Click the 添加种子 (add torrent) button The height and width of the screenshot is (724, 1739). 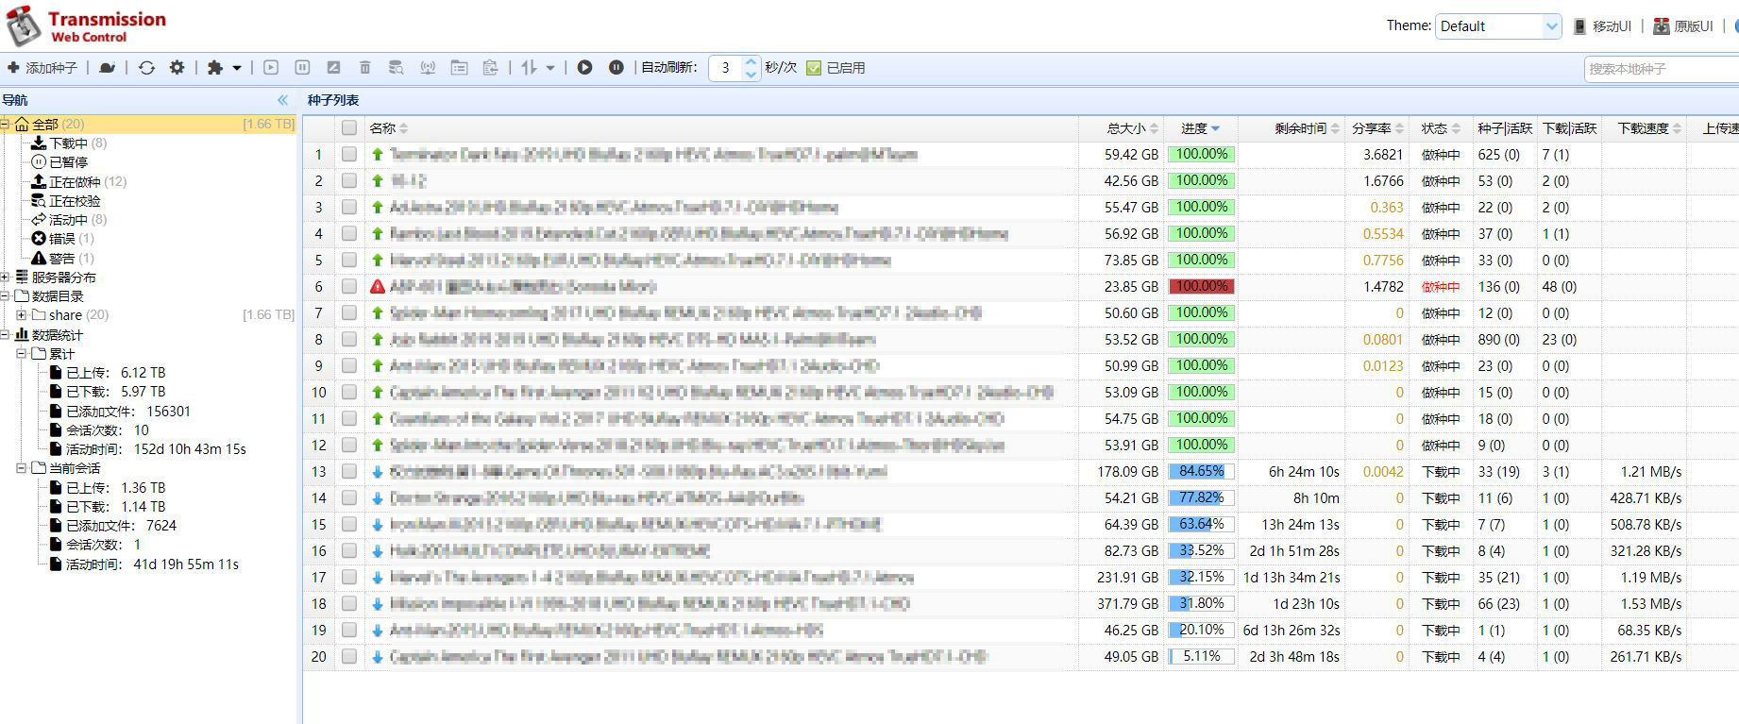click(x=42, y=68)
